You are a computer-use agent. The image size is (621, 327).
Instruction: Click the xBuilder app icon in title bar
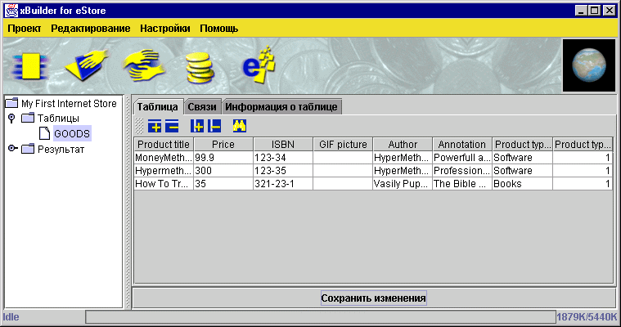11,11
